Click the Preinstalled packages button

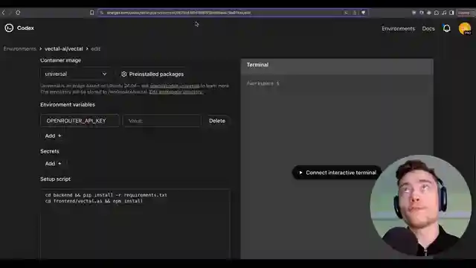152,74
